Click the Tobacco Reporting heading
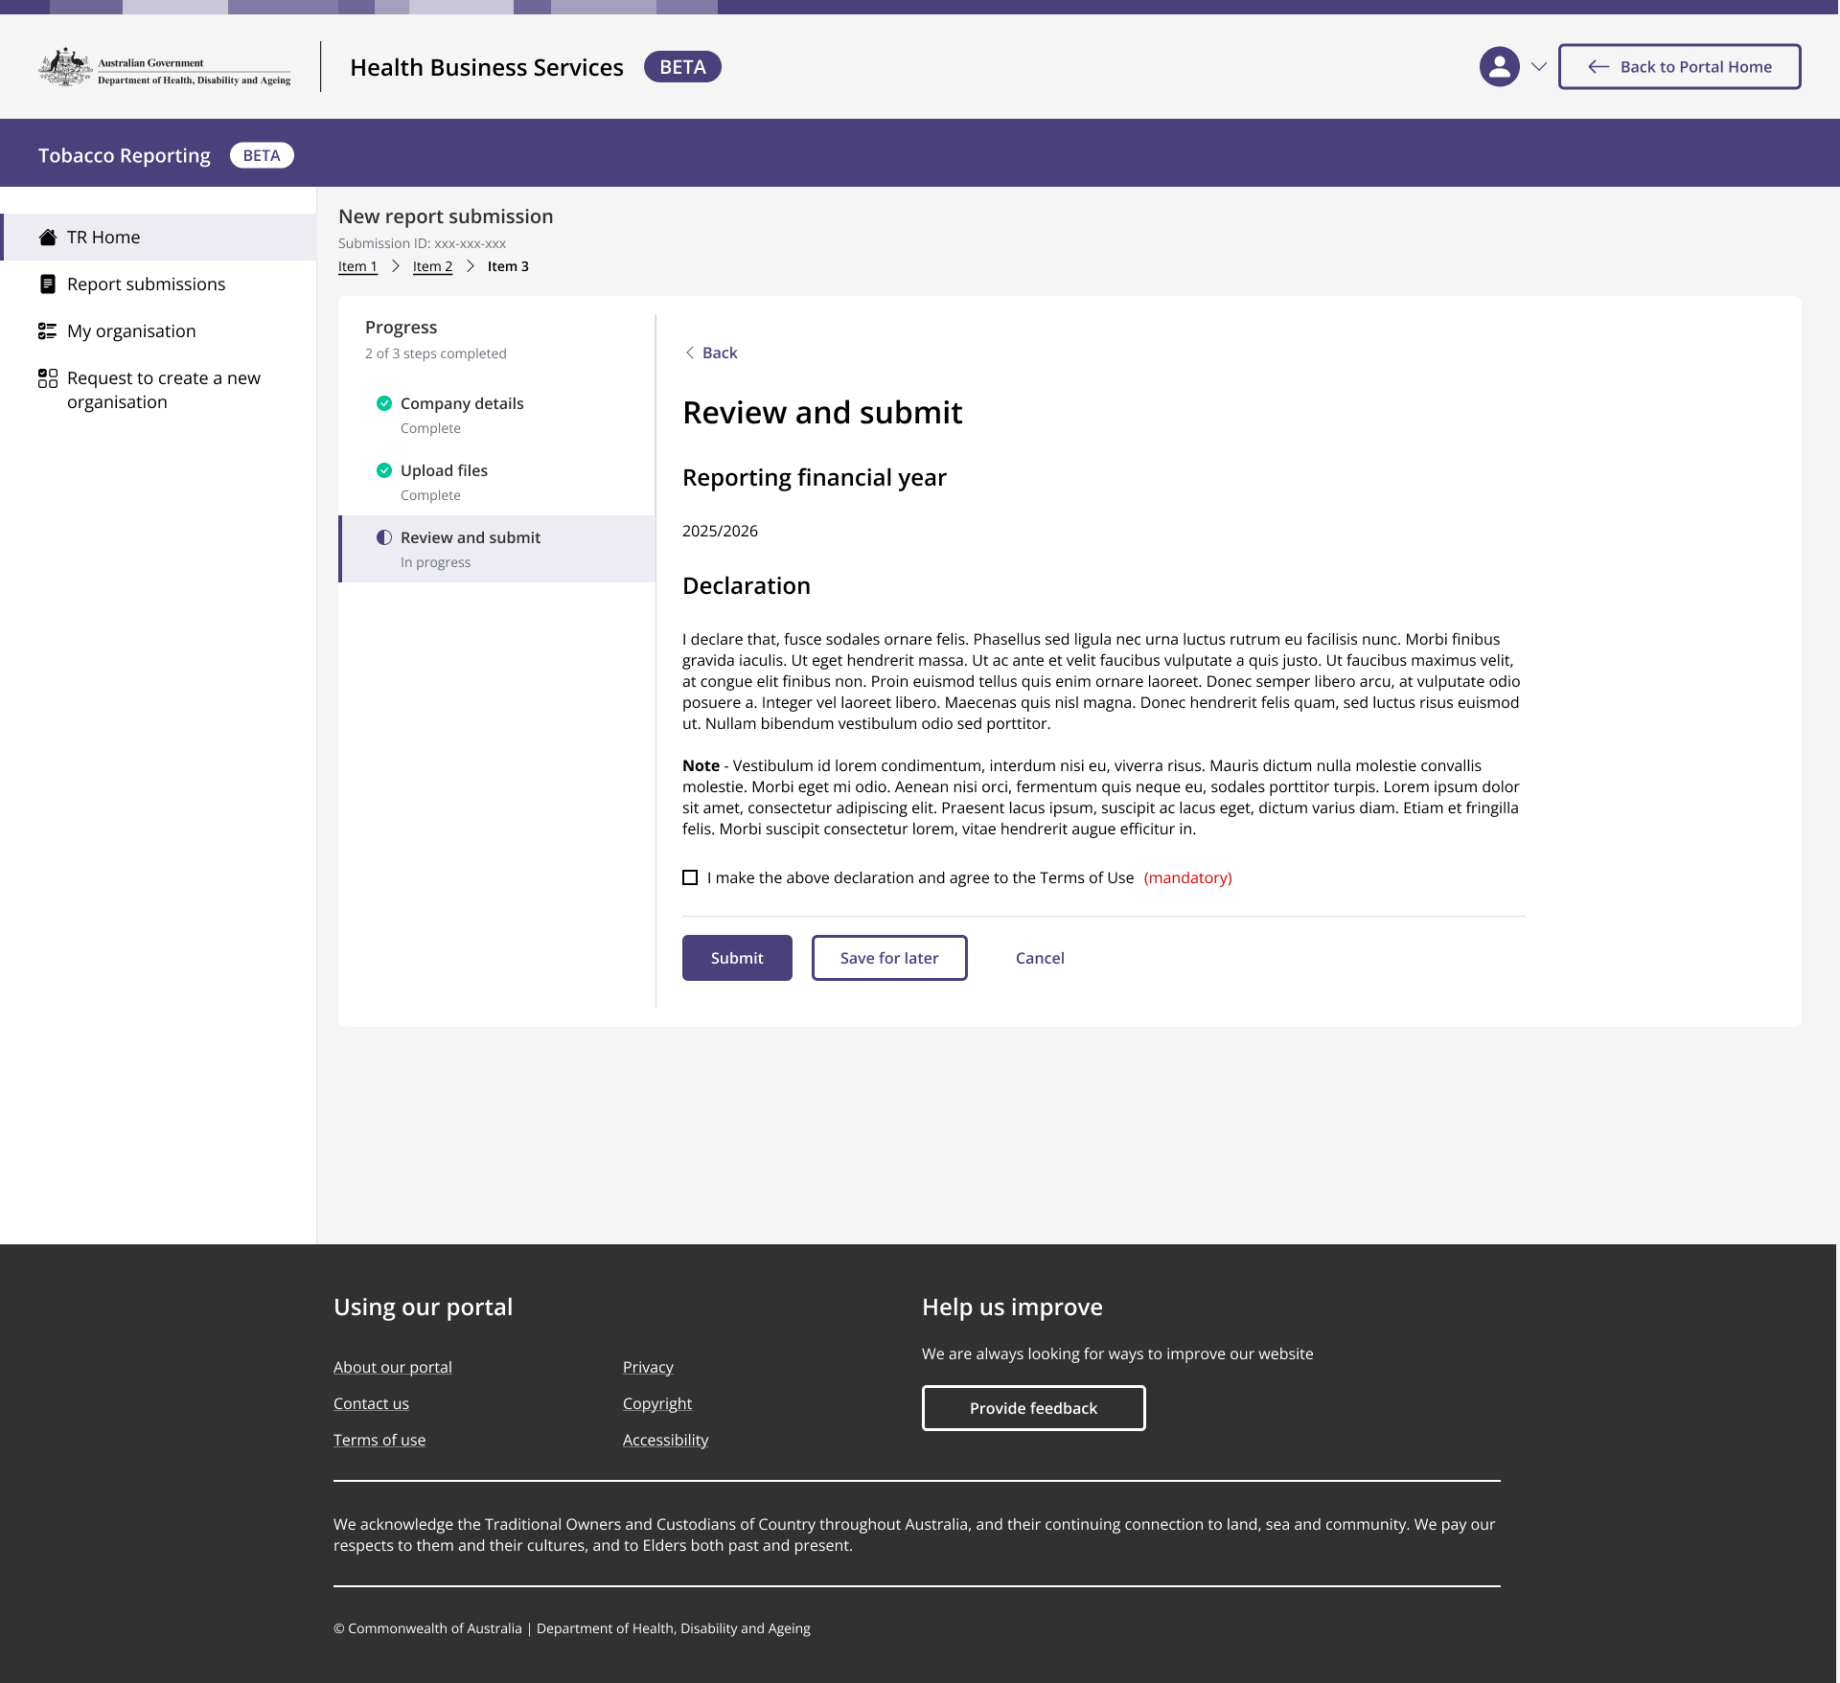The width and height of the screenshot is (1840, 1683). click(125, 155)
